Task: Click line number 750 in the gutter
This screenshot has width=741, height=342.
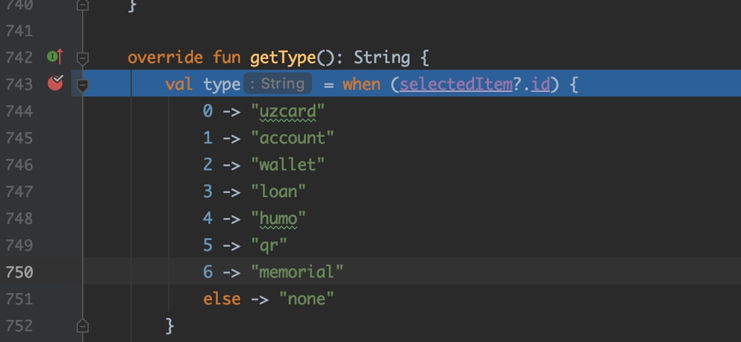Action: click(19, 272)
